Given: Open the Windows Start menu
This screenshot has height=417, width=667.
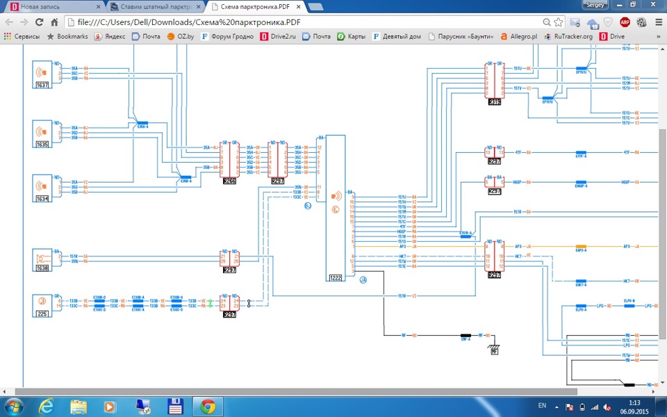Looking at the screenshot, I should (x=14, y=407).
